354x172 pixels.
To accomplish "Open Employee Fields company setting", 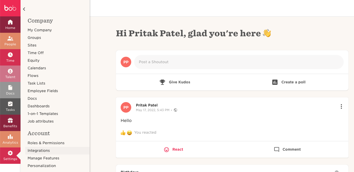I will [x=43, y=91].
